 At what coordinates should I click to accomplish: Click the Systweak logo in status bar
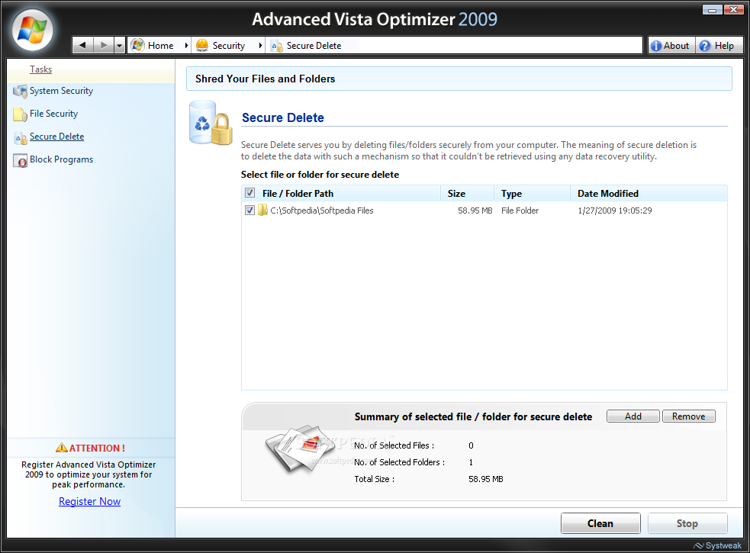coord(717,545)
